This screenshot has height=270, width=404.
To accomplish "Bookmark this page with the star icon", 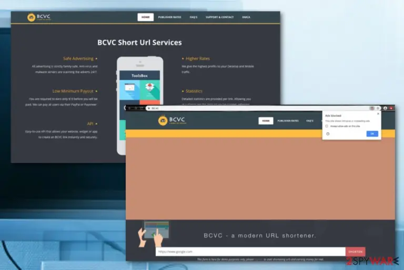I will coord(378,108).
